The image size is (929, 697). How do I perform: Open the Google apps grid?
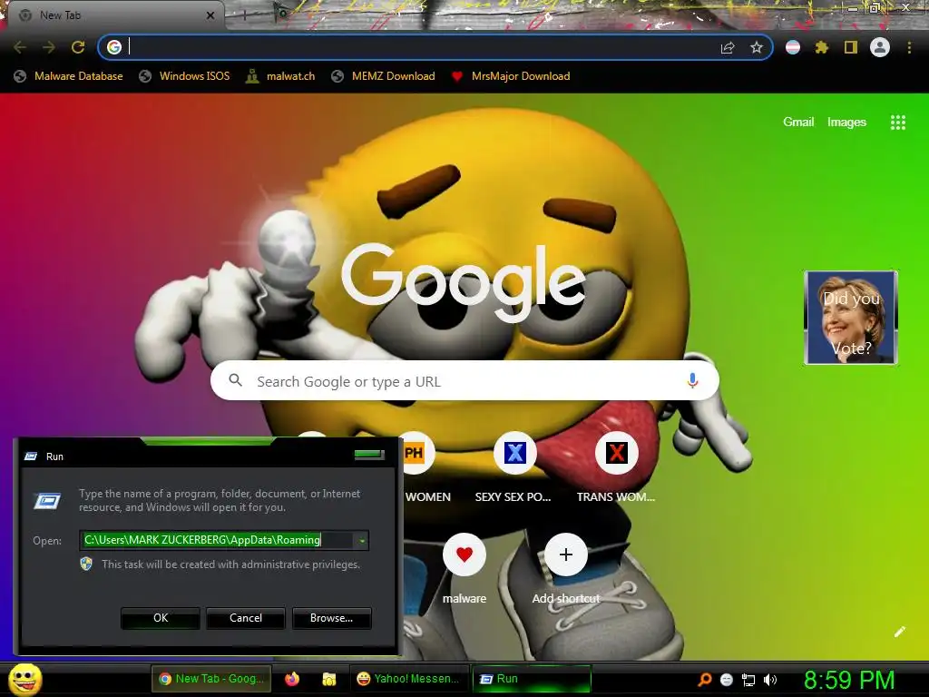(x=898, y=123)
